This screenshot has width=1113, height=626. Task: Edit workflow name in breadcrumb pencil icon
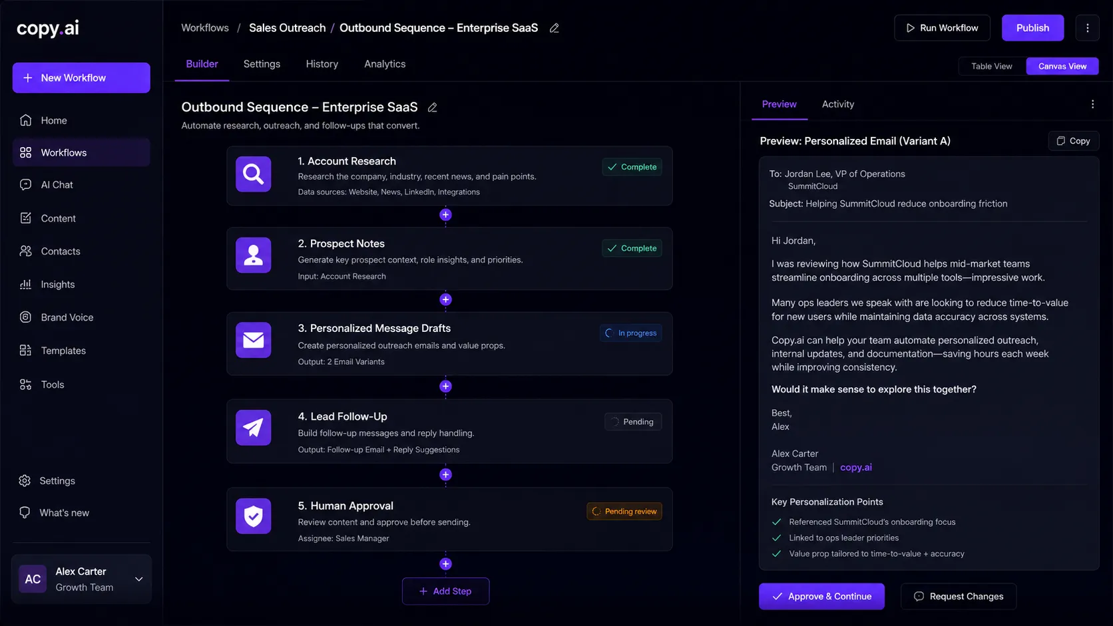[x=555, y=28]
